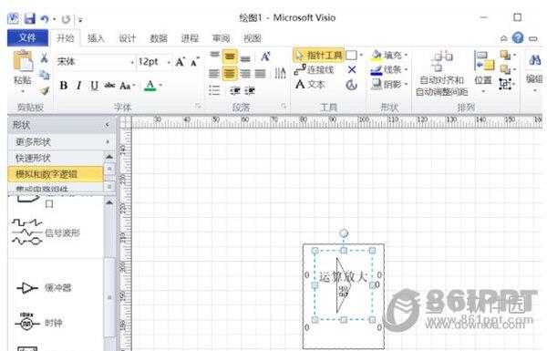Choose the Text (文本) tool
547x351 pixels.
[310, 85]
